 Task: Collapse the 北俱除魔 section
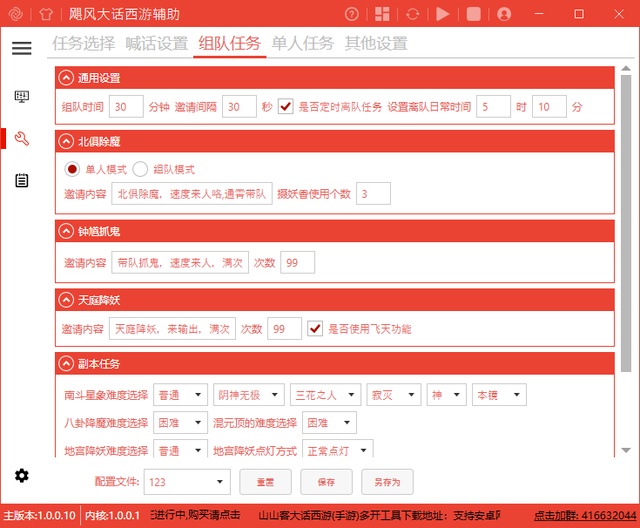pos(65,141)
